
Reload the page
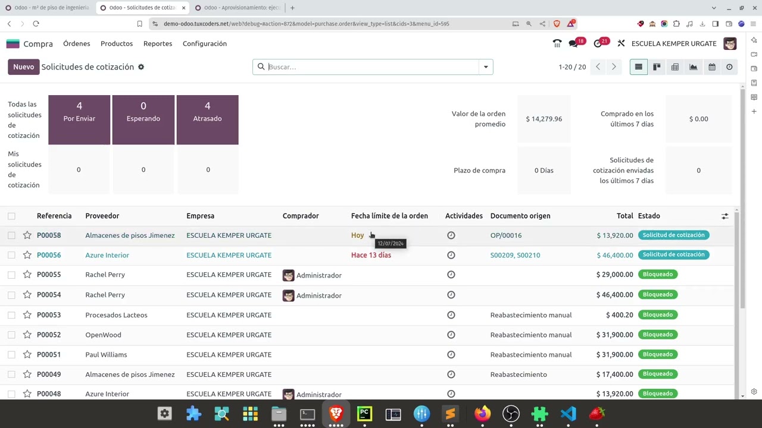pos(36,24)
